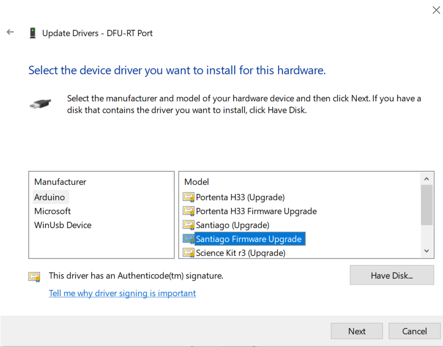Click the DFU-RT Port device icon
The image size is (443, 347).
click(x=33, y=33)
